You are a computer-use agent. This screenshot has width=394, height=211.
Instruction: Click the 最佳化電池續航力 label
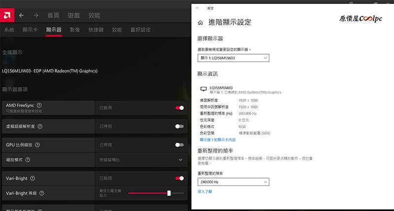coord(110,193)
